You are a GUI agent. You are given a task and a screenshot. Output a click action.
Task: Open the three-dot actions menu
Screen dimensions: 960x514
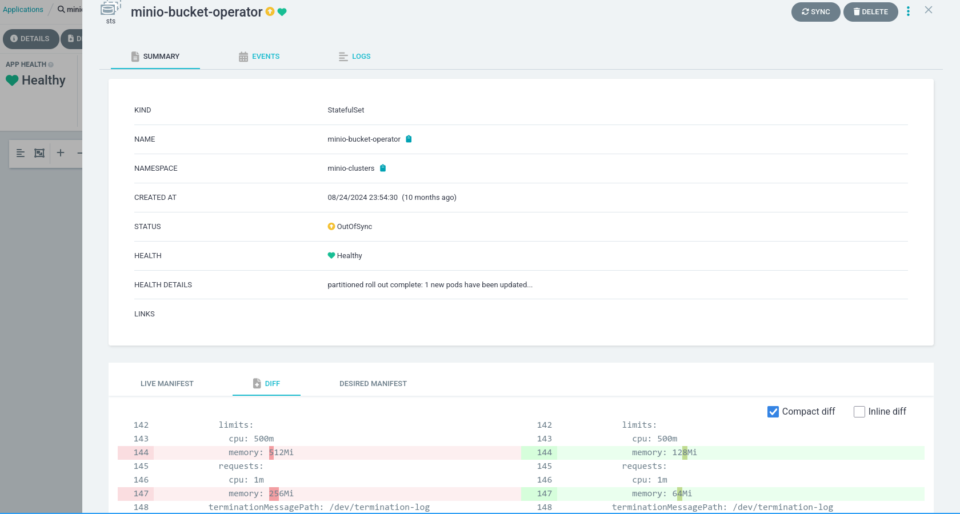coord(908,11)
